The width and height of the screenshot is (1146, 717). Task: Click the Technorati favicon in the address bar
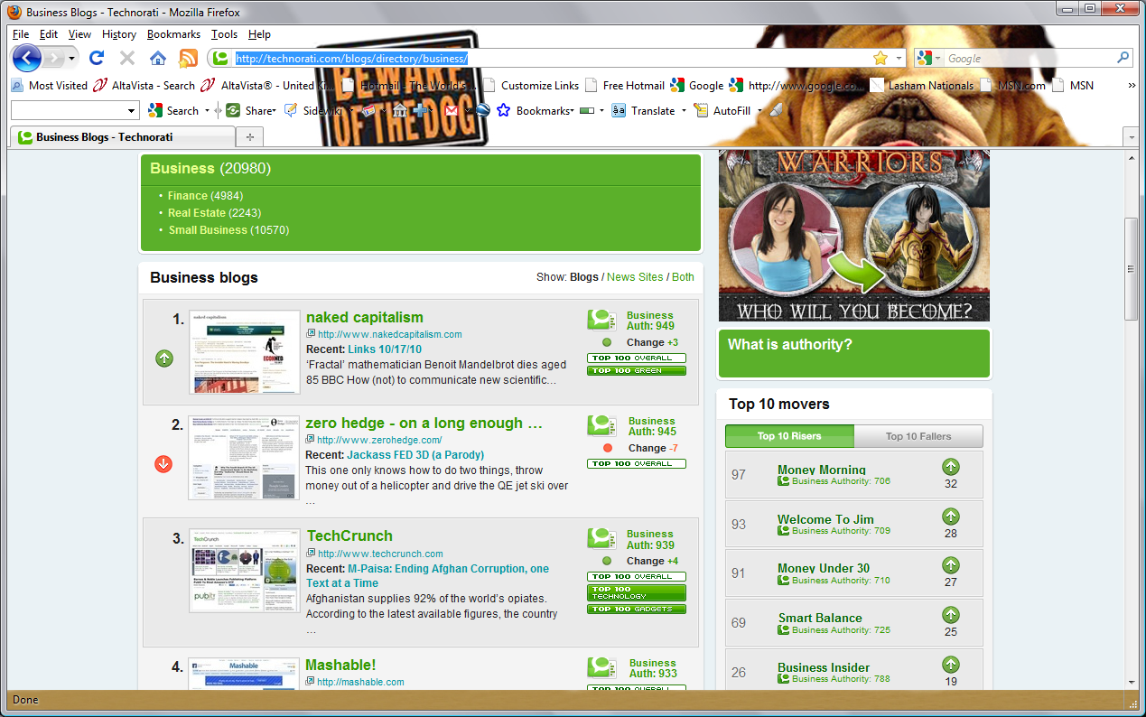221,58
